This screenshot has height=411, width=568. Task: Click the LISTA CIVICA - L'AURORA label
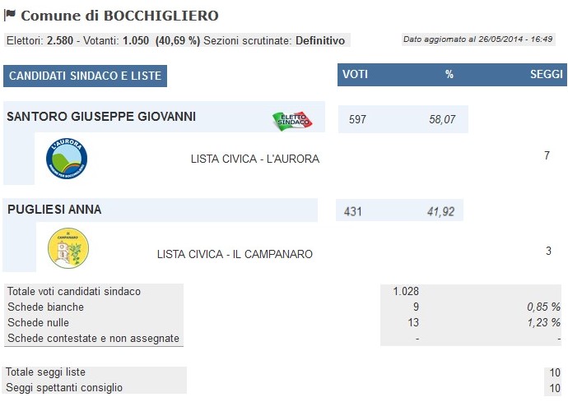pyautogui.click(x=255, y=159)
